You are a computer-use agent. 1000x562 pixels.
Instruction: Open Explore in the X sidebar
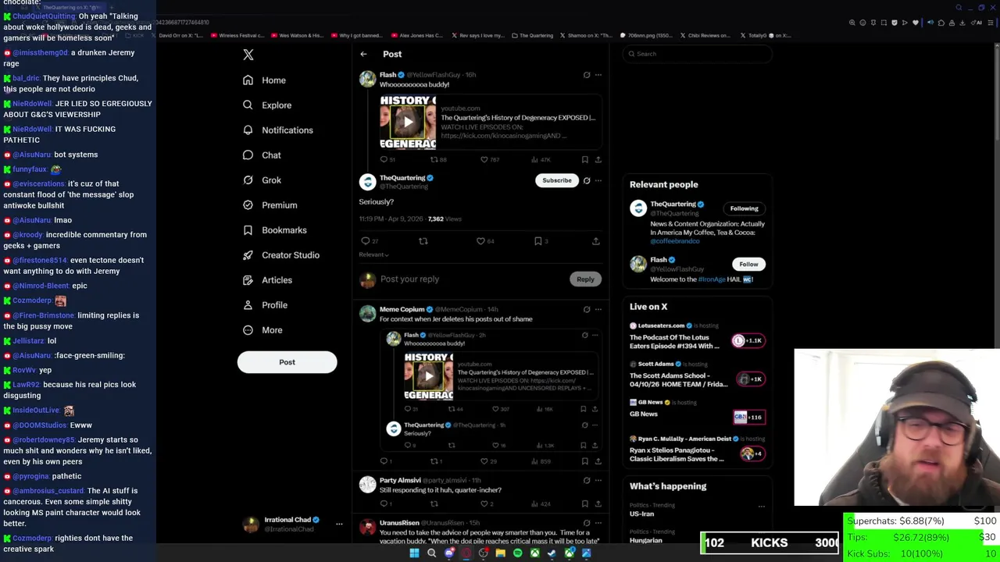tap(266, 105)
